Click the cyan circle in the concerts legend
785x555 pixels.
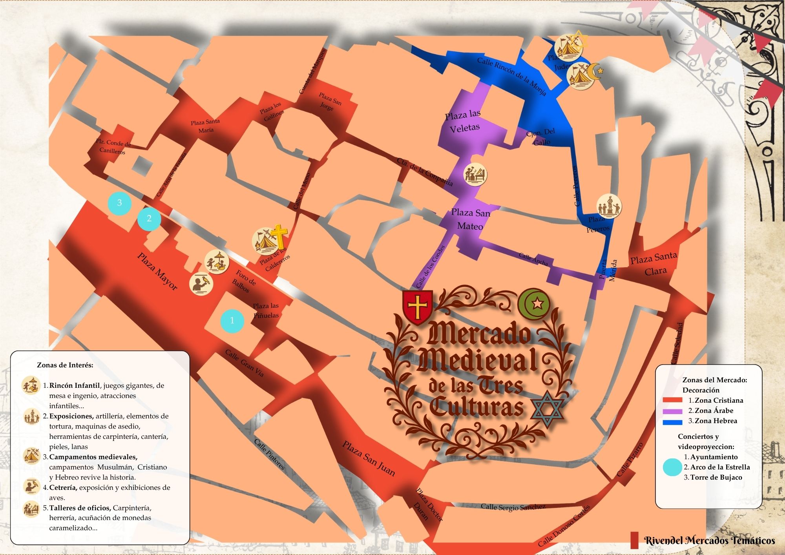click(672, 467)
